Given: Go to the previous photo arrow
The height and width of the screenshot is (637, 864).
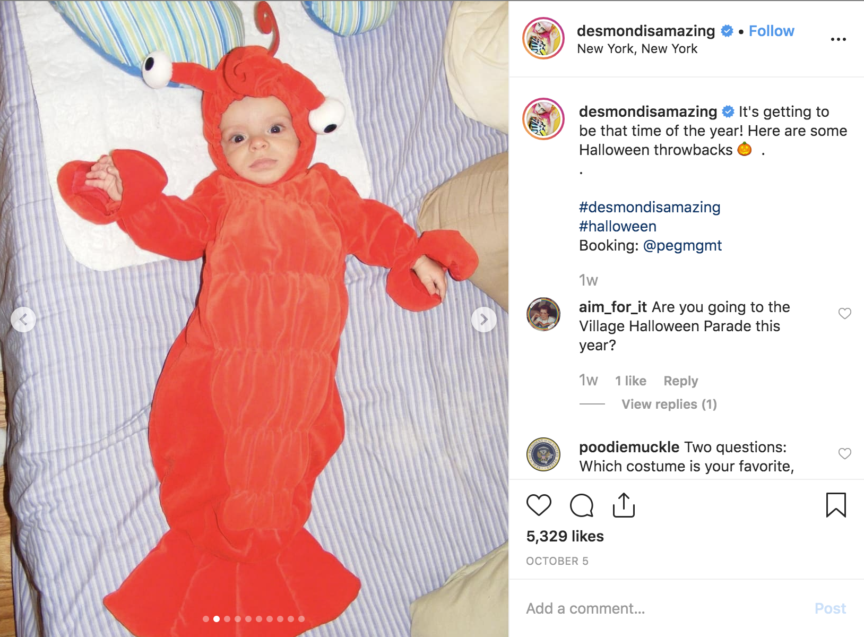Looking at the screenshot, I should click(x=23, y=320).
